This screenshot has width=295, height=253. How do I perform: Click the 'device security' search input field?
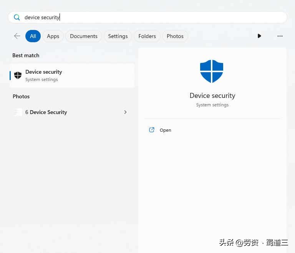coord(147,17)
